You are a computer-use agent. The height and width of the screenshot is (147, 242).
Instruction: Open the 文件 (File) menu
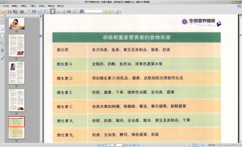coord(6,6)
